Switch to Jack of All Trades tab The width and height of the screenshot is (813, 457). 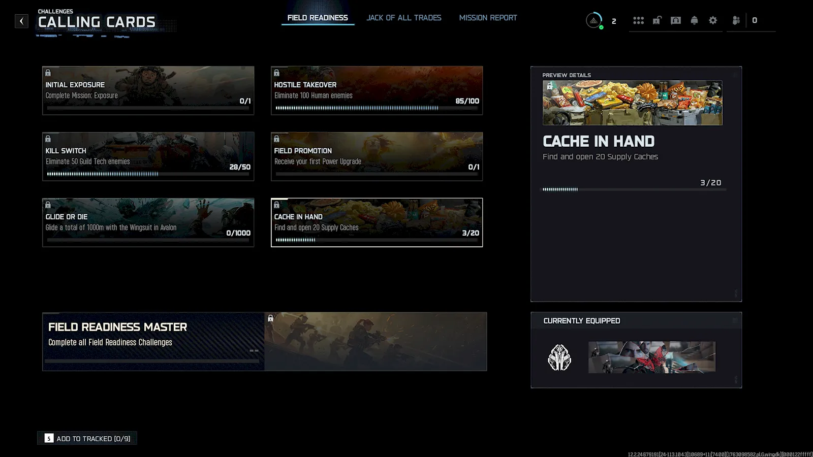[x=404, y=18]
